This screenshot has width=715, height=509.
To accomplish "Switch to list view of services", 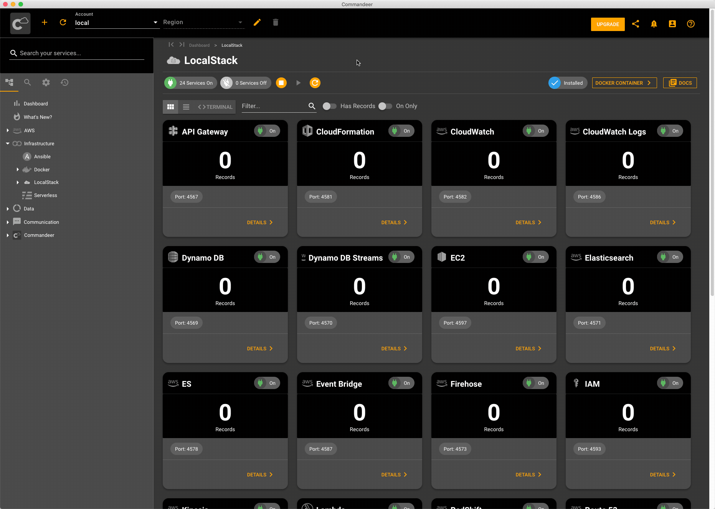I will click(x=186, y=107).
